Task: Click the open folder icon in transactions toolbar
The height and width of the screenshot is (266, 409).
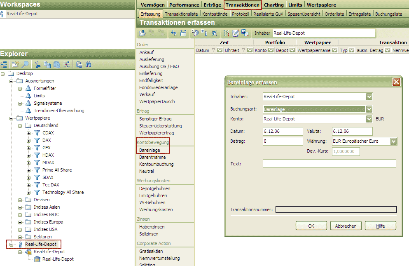Action: click(143, 33)
